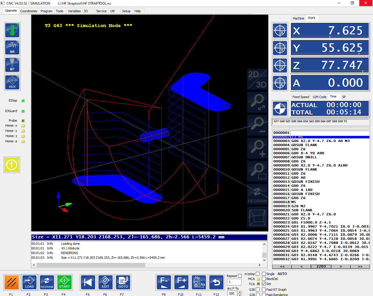Zoom out of the graphic view

pos(257,125)
